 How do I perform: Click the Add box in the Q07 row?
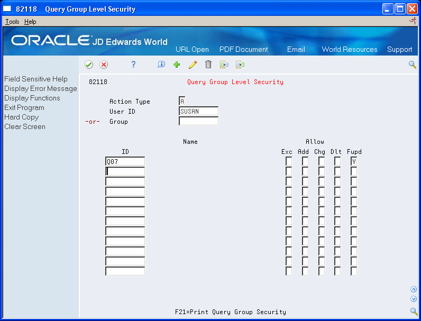(x=305, y=161)
